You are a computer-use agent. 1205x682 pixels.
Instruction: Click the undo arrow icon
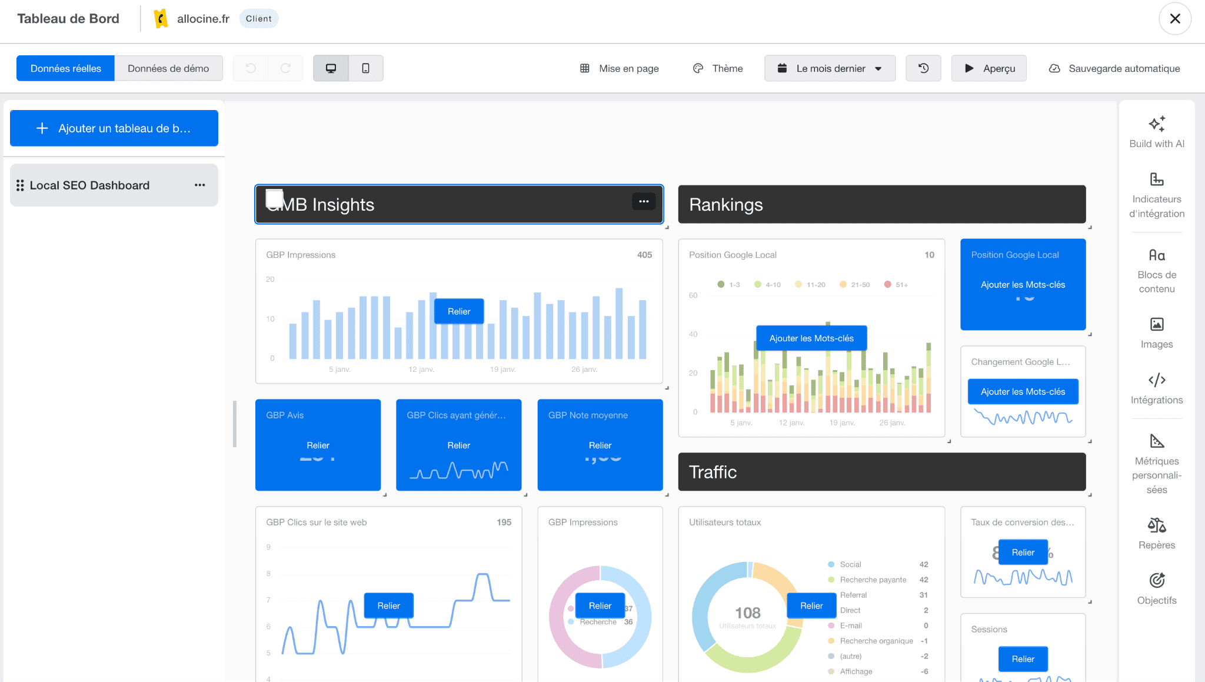point(250,68)
